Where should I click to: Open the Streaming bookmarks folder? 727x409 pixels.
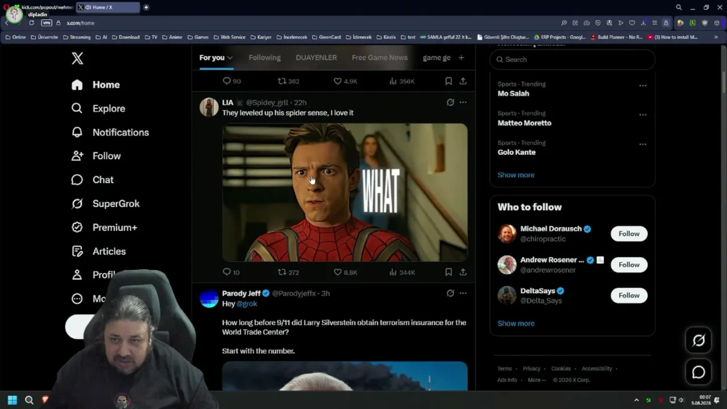[x=76, y=37]
